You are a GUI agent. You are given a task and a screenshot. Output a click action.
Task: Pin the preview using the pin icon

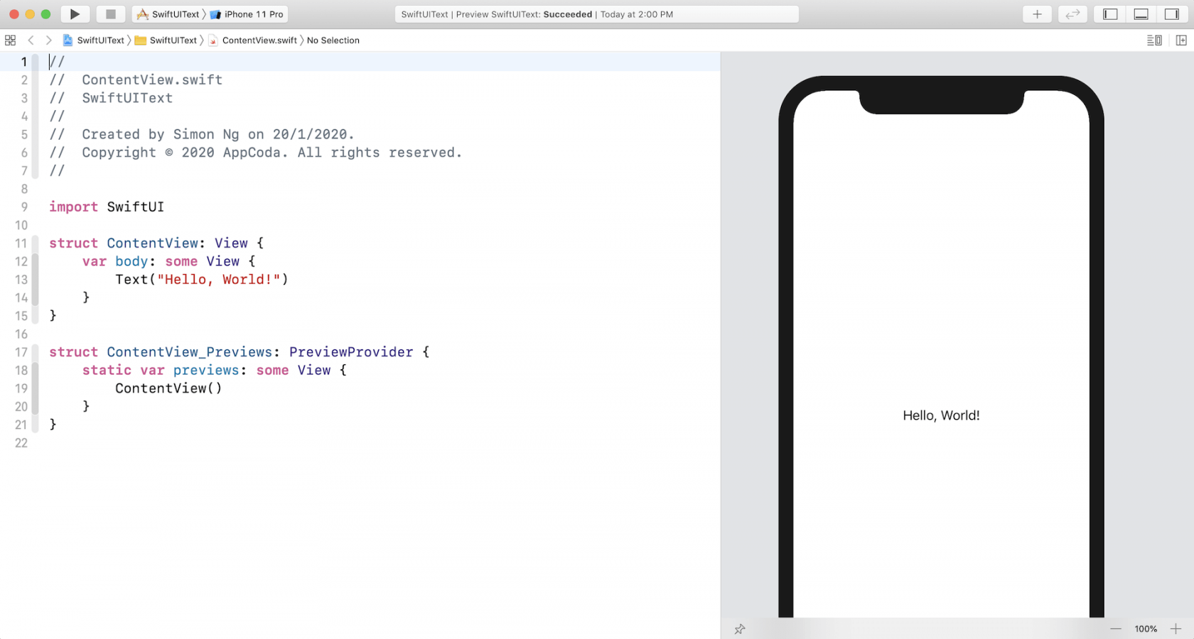(740, 629)
